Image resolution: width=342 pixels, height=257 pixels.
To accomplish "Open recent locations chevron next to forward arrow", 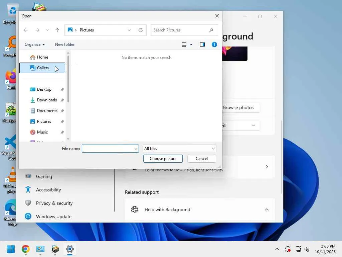I will pyautogui.click(x=47, y=30).
